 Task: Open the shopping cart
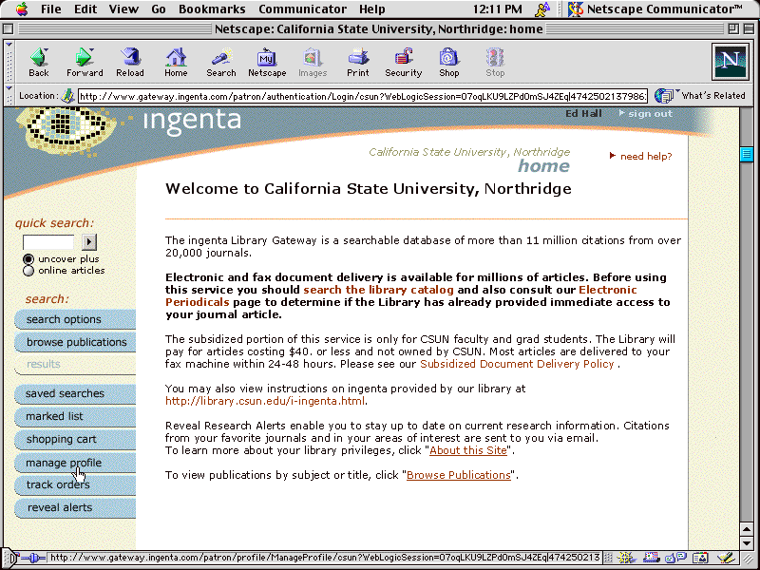point(75,439)
